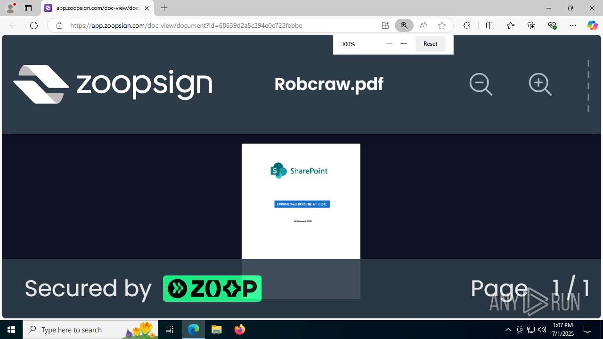Click the ZOOP green logo badge
603x339 pixels.
pos(212,289)
